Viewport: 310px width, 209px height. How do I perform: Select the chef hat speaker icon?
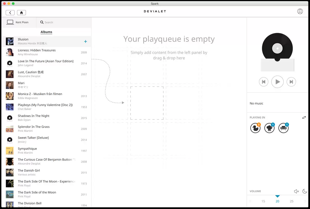click(x=269, y=128)
